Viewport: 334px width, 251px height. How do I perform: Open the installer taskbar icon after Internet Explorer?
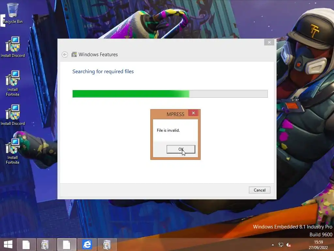(107, 244)
